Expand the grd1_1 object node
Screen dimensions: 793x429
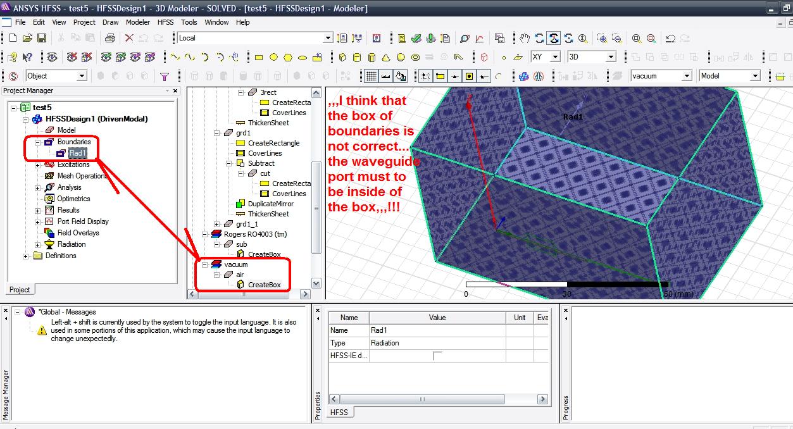[216, 224]
